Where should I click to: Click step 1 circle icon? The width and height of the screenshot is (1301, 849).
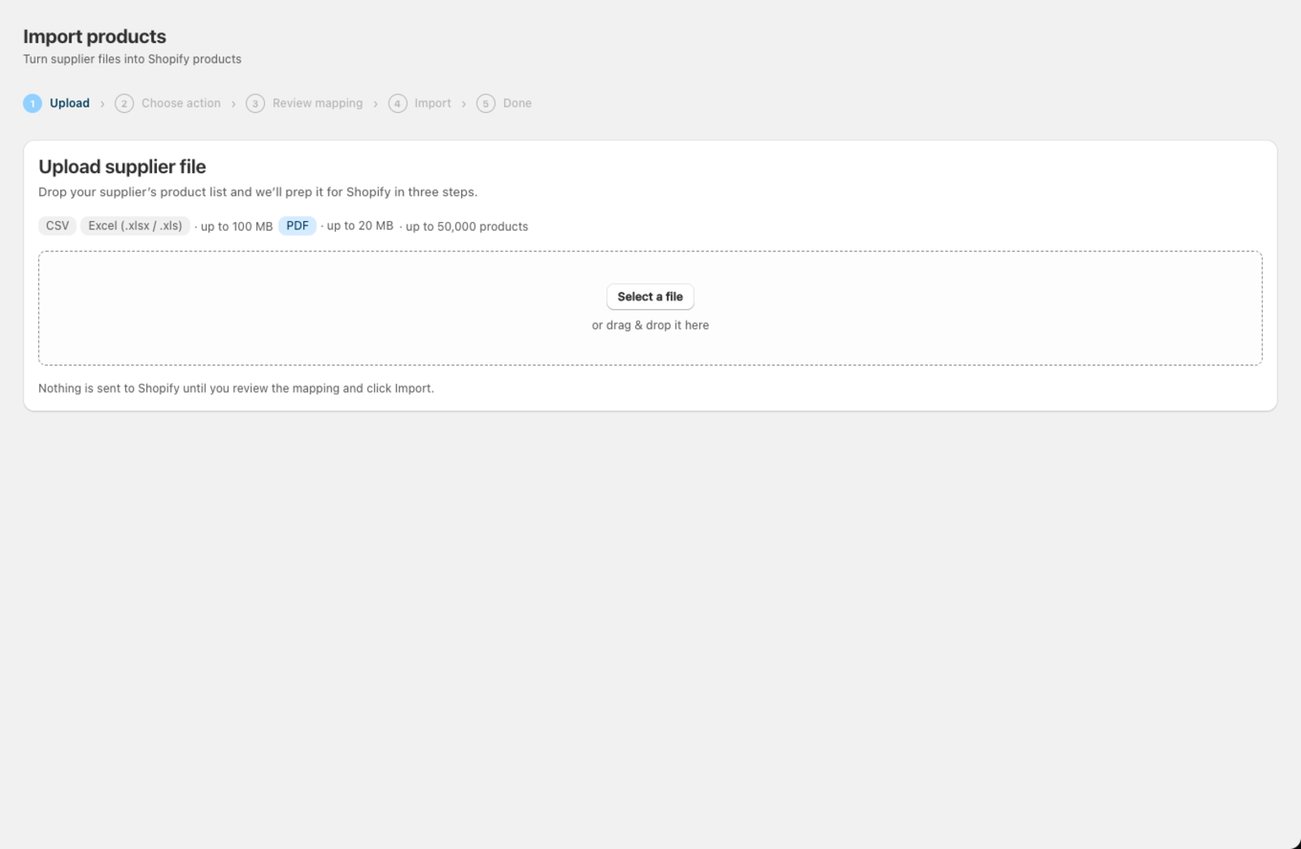coord(33,103)
